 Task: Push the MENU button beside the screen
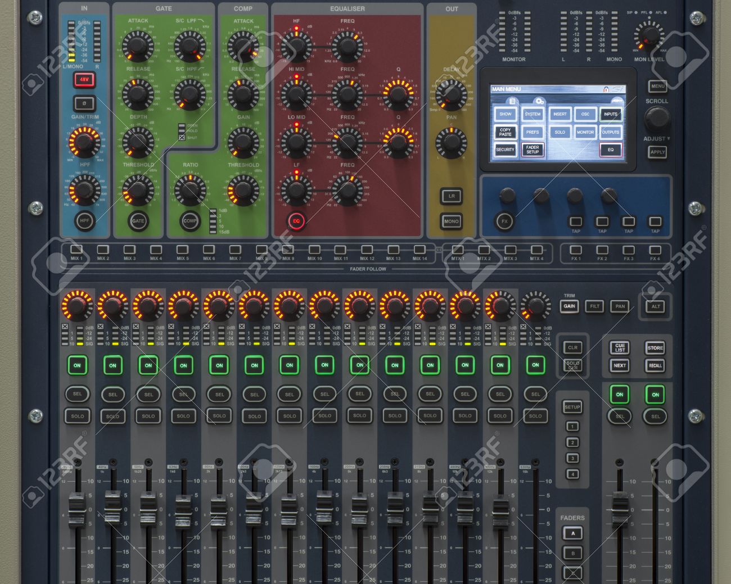point(657,87)
